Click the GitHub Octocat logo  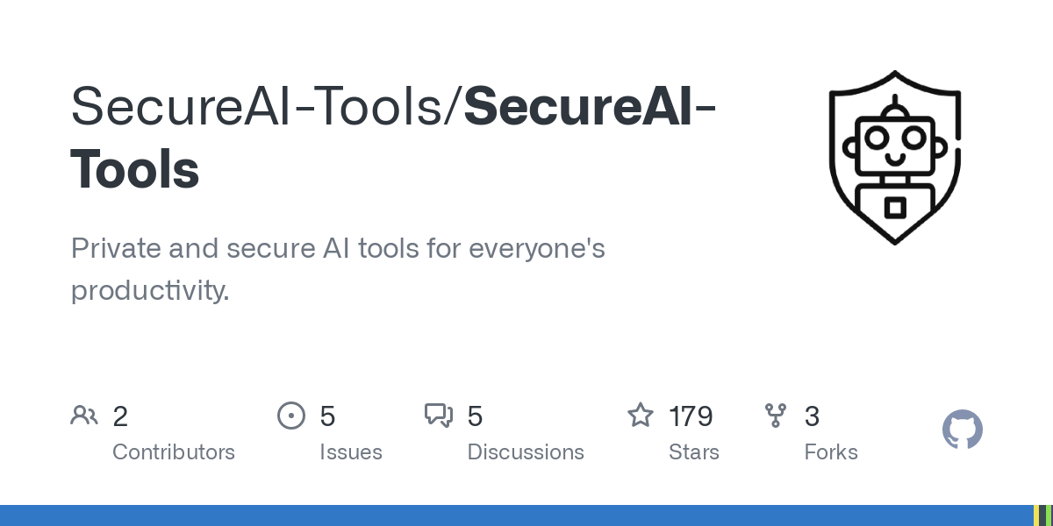pos(962,430)
